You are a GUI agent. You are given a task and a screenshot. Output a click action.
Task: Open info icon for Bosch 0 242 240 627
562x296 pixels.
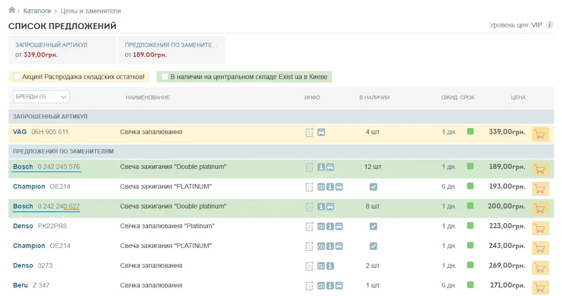(x=321, y=206)
